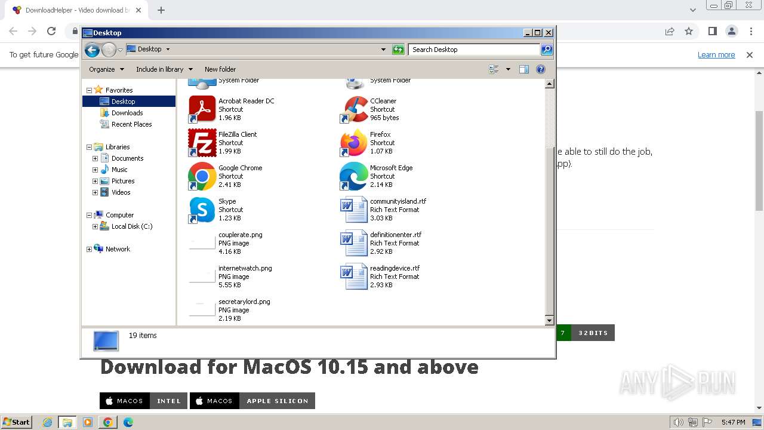The width and height of the screenshot is (764, 430).
Task: Expand the Music library node
Action: click(95, 170)
